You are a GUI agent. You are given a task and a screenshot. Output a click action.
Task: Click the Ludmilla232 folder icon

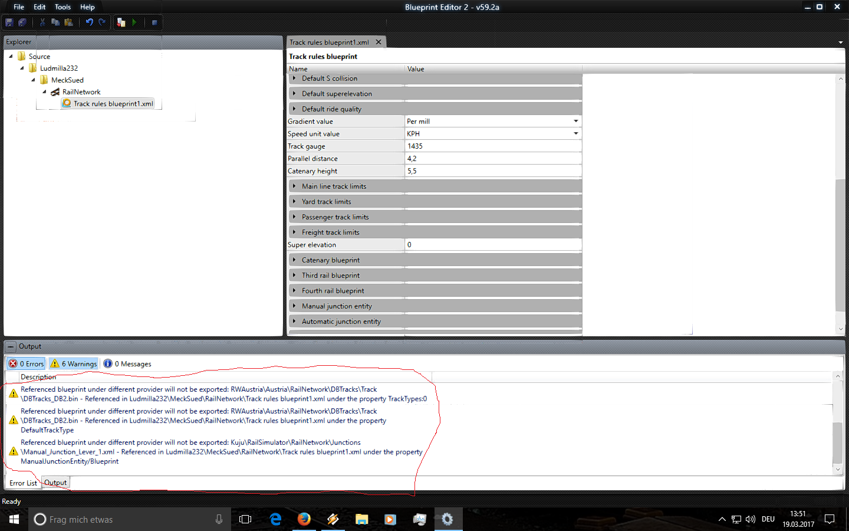pos(33,68)
